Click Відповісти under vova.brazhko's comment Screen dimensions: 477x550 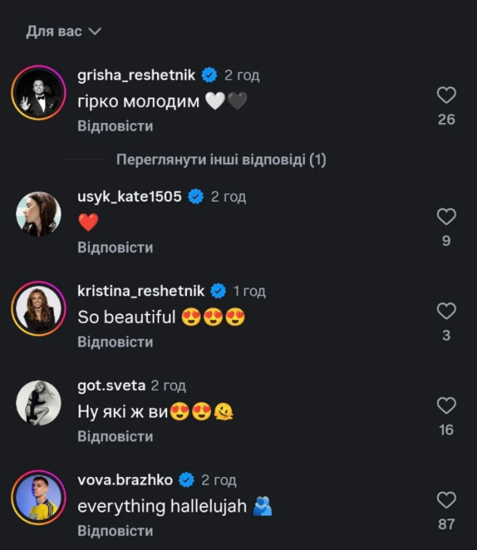[115, 531]
